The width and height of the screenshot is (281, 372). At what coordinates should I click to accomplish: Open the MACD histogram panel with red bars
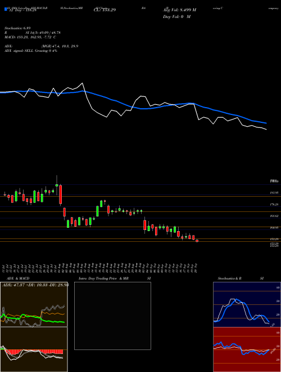click(34, 349)
